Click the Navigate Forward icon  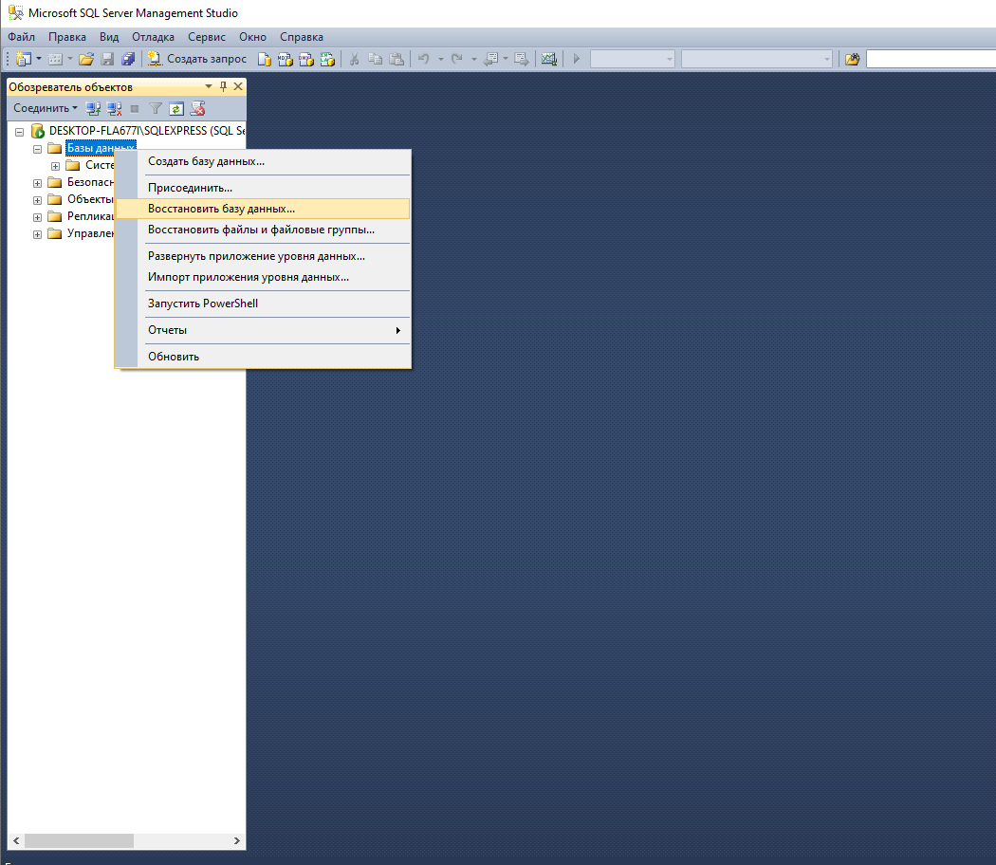(522, 59)
